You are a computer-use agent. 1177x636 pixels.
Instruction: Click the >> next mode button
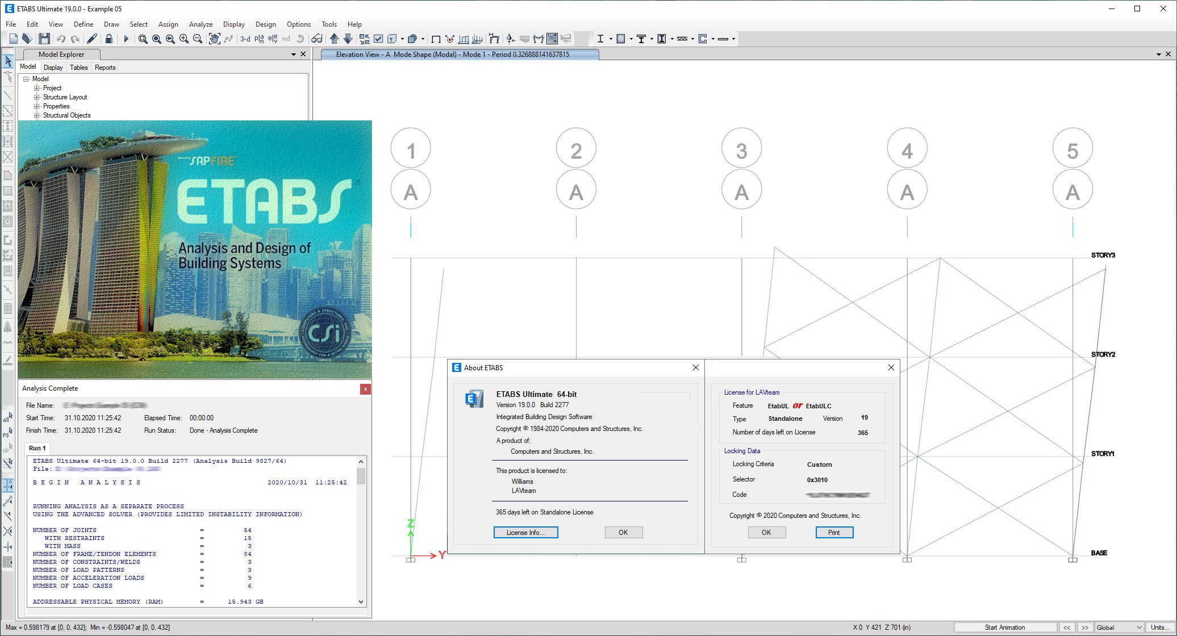tap(1085, 627)
